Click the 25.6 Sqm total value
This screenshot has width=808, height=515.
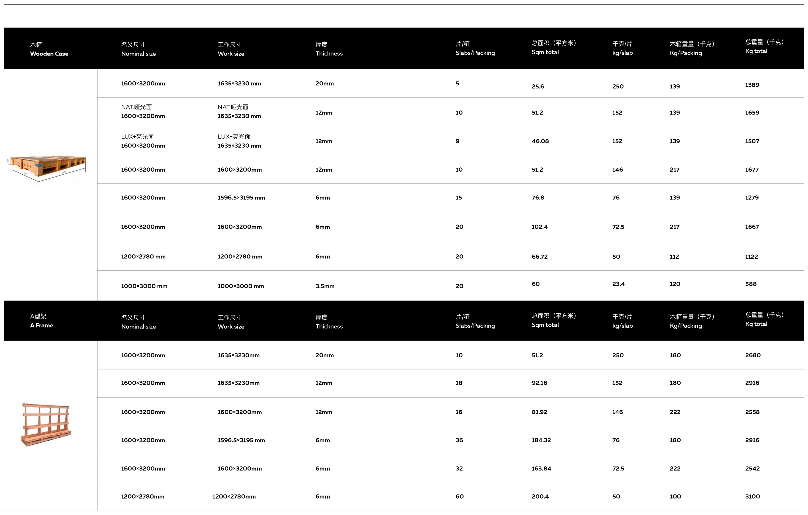(x=538, y=87)
